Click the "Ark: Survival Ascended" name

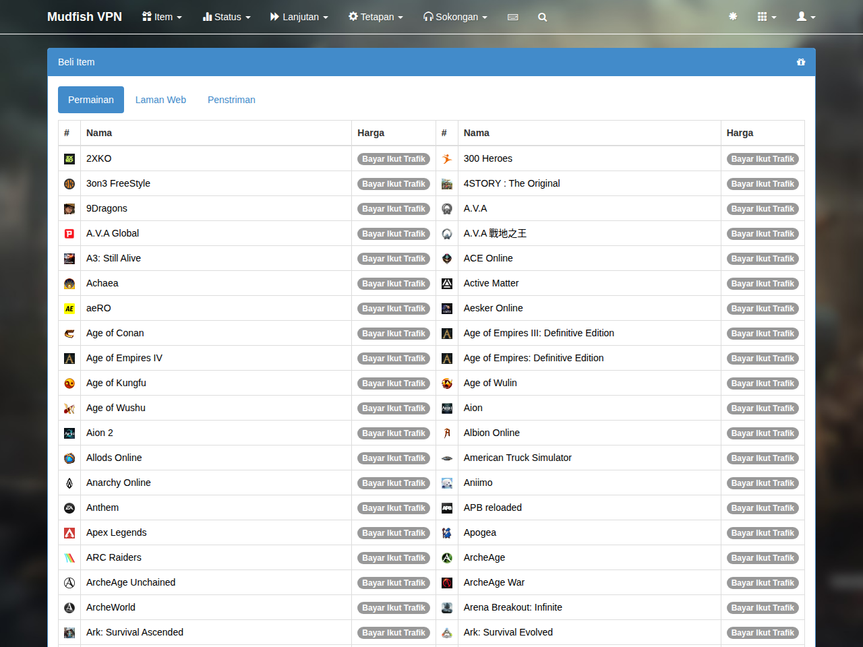pos(135,632)
